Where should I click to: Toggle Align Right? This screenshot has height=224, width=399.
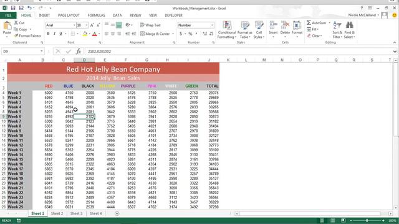pyautogui.click(x=119, y=34)
